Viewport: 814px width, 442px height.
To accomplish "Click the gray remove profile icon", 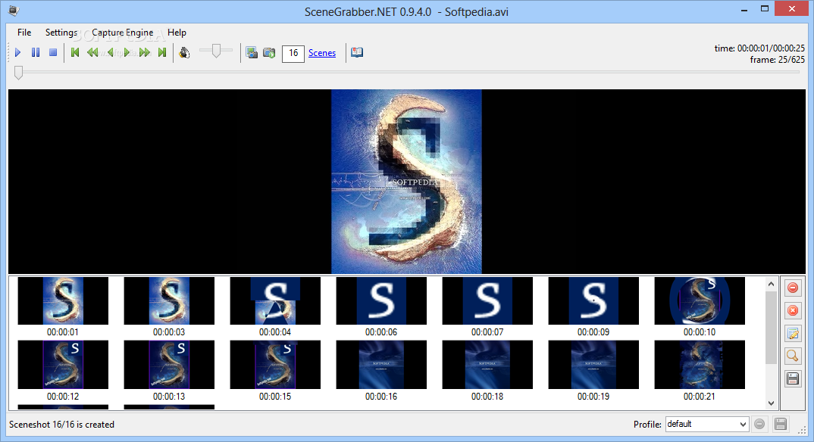I will click(759, 424).
